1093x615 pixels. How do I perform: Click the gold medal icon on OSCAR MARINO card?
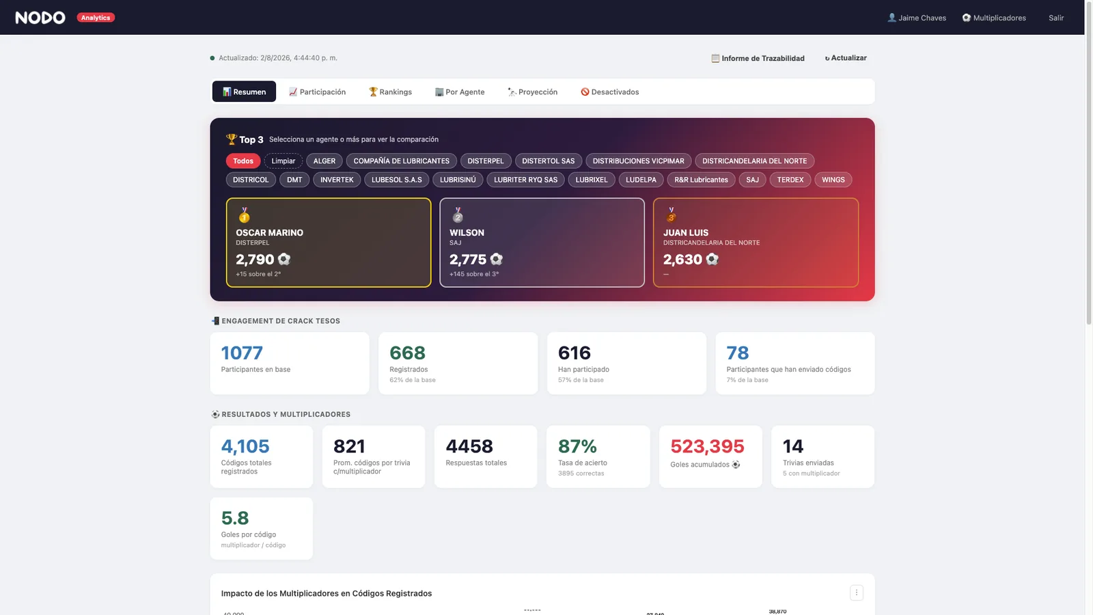244,215
